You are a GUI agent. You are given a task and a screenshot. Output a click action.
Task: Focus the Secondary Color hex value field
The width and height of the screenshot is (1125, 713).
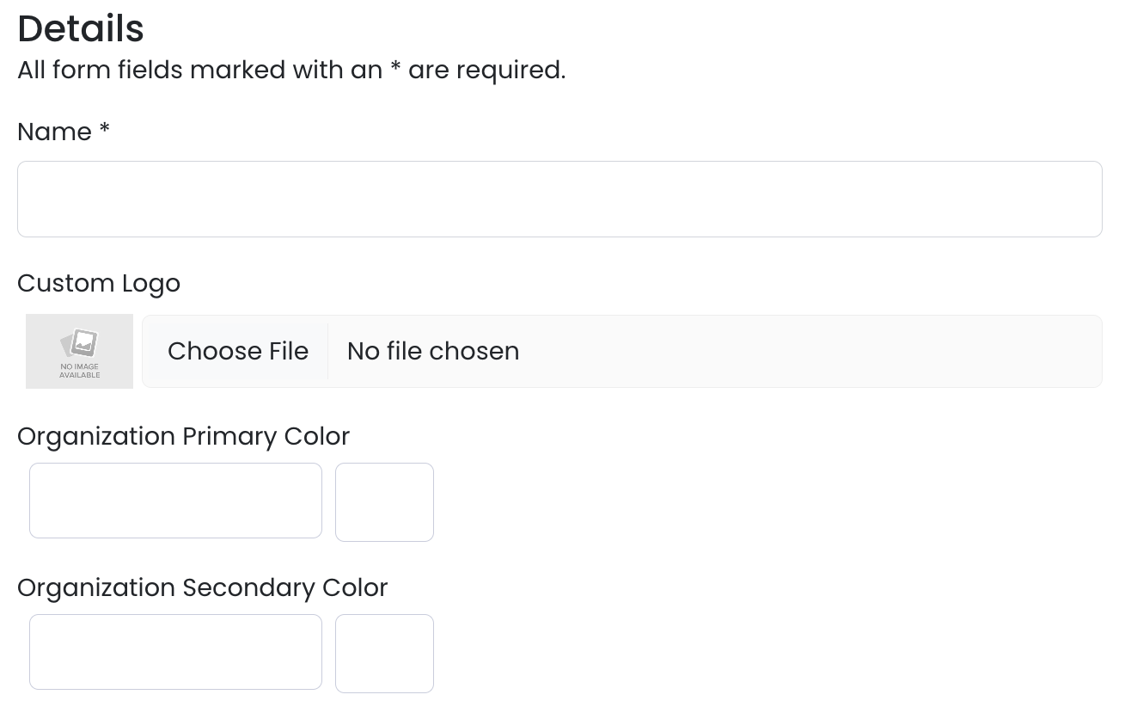click(175, 652)
